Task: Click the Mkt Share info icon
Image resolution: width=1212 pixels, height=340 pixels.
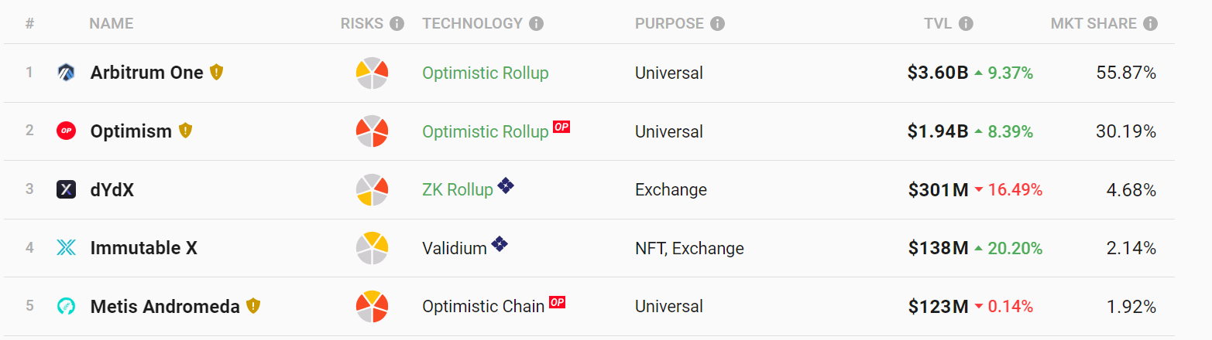Action: point(1150,24)
